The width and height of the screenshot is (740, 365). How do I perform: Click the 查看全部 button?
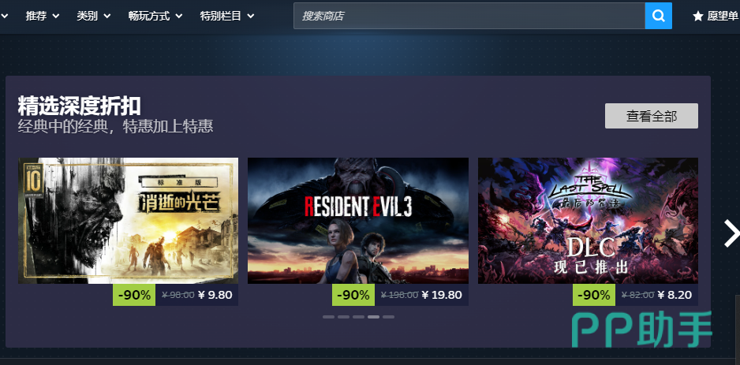coord(652,116)
